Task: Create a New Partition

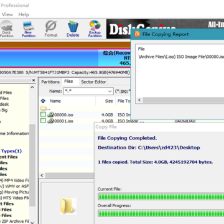Action: click(x=29, y=29)
